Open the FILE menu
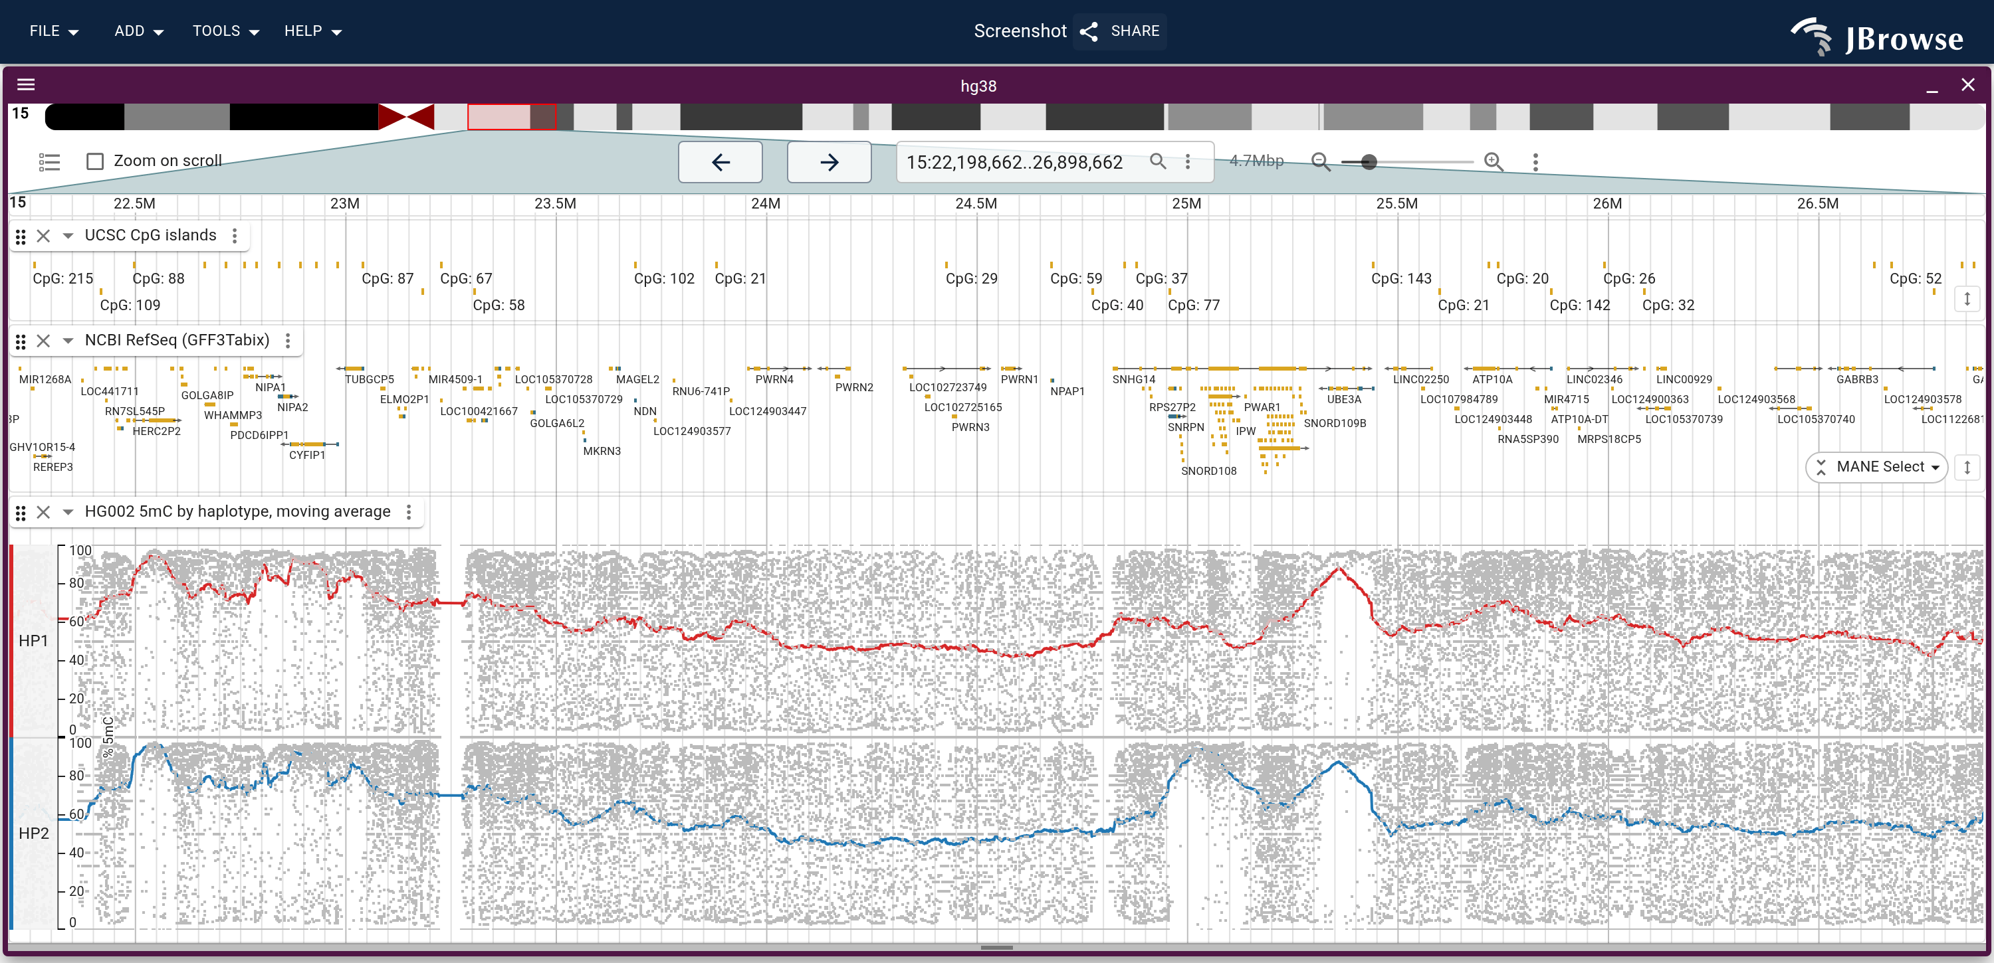The height and width of the screenshot is (963, 1994). [55, 31]
